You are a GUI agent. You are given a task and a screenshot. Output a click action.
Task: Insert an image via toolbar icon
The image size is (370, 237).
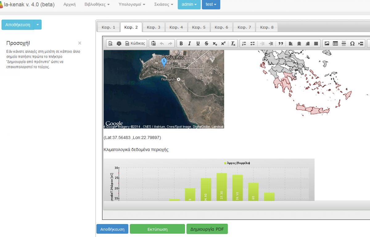tap(327, 44)
